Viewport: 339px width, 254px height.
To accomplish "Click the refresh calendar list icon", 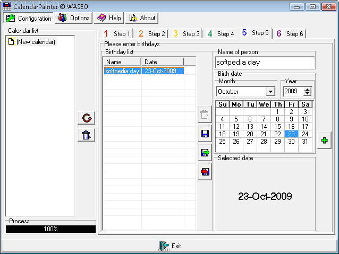I will point(87,118).
